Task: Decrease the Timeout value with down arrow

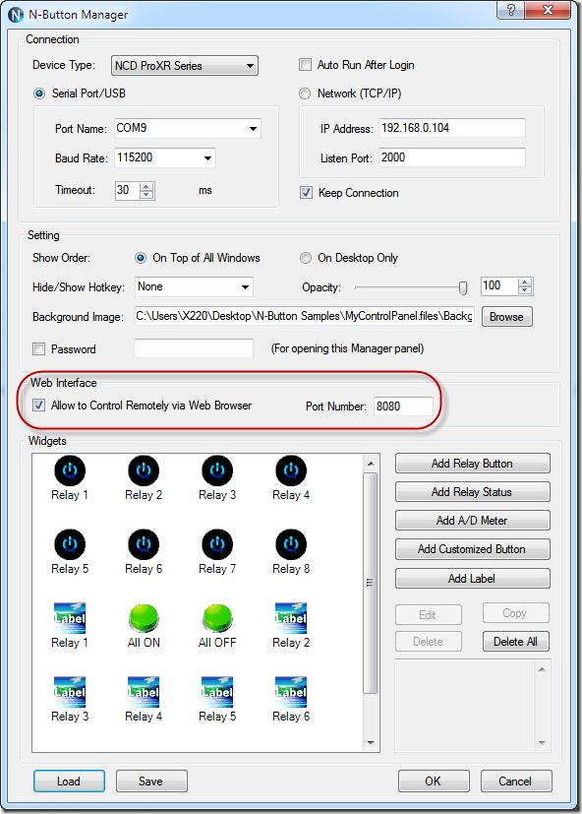Action: [x=146, y=195]
